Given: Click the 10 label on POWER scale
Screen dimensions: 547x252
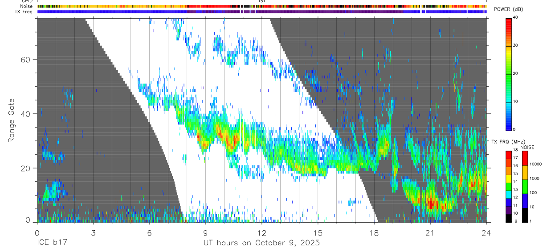Looking at the screenshot, I should 516,102.
